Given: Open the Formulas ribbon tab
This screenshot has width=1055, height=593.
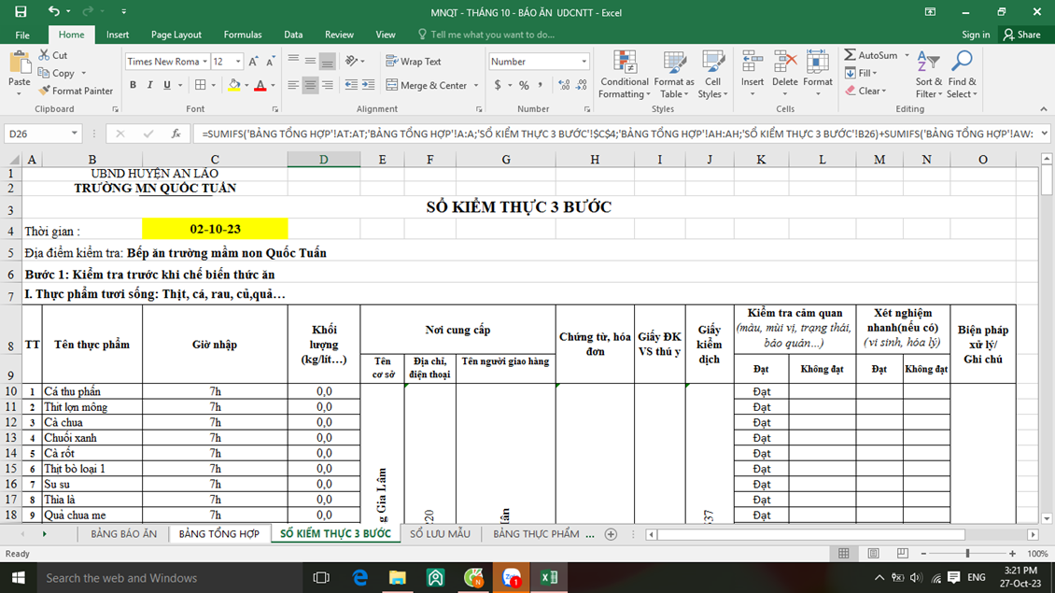Looking at the screenshot, I should 242,35.
